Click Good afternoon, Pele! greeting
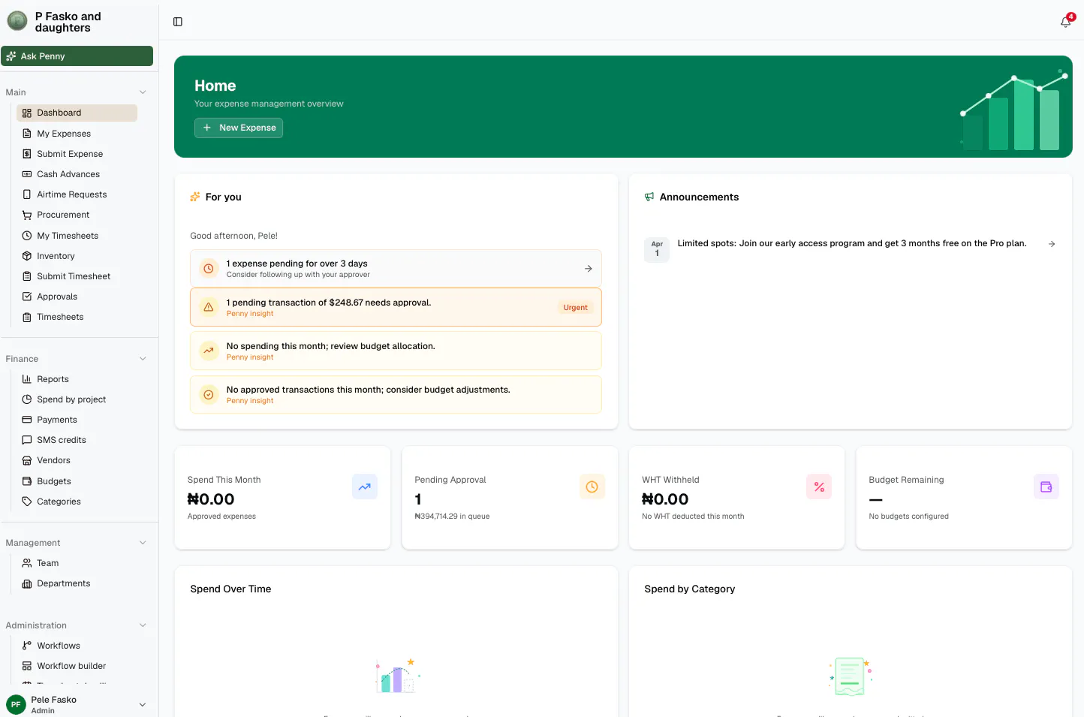Image resolution: width=1084 pixels, height=717 pixels. (233, 236)
